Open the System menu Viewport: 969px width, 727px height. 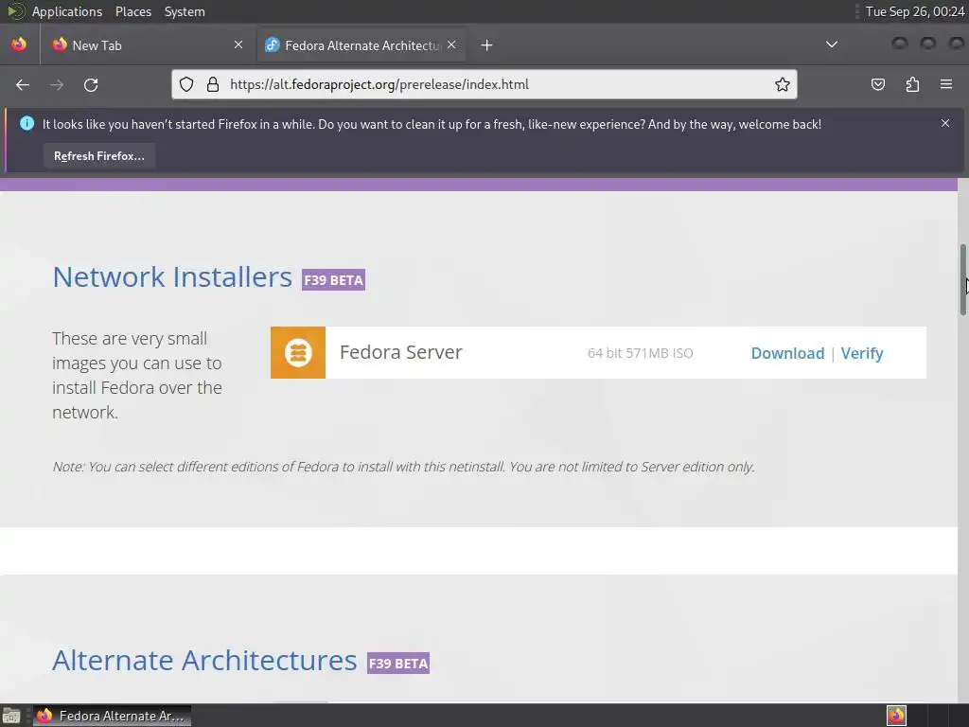point(185,11)
